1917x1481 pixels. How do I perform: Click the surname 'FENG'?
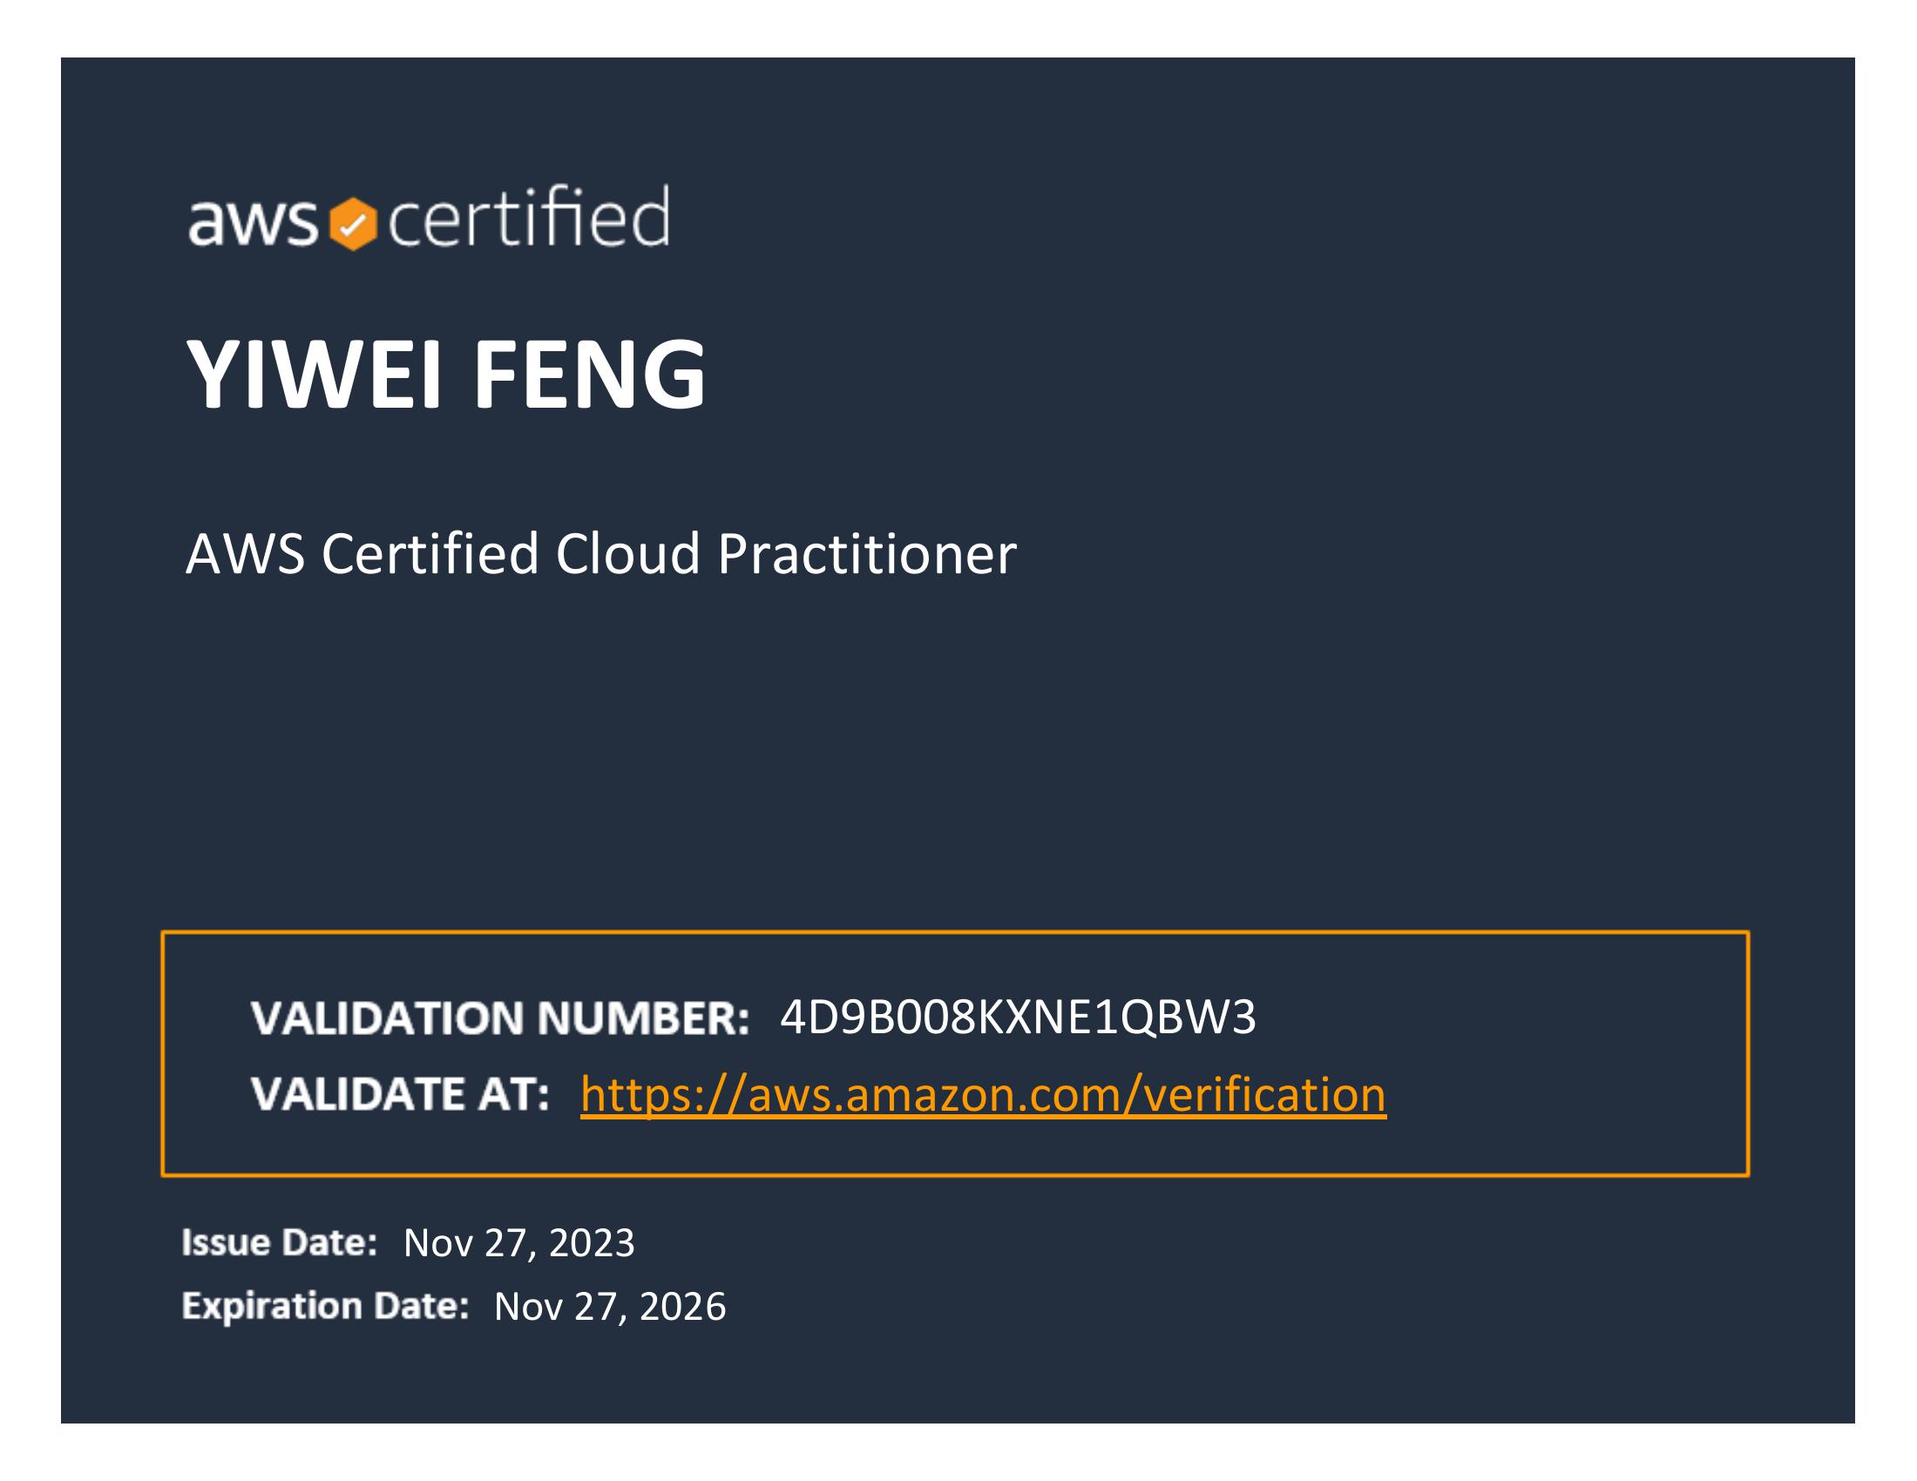pyautogui.click(x=589, y=375)
